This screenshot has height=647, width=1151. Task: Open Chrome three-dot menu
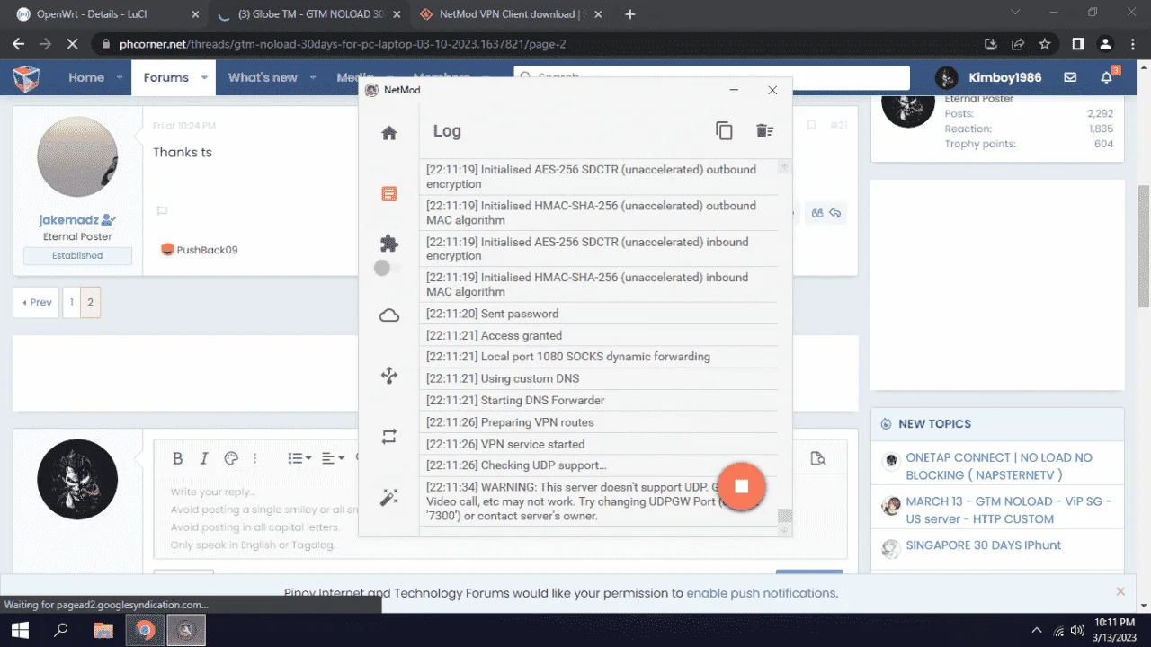click(1132, 43)
